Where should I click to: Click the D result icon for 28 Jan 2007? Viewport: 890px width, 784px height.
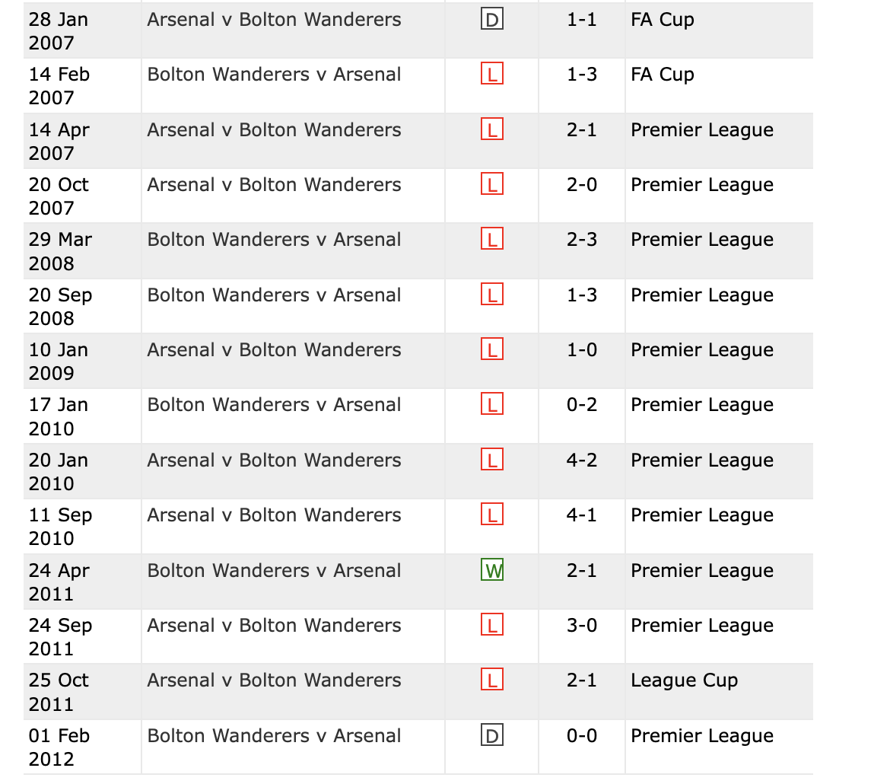(491, 19)
